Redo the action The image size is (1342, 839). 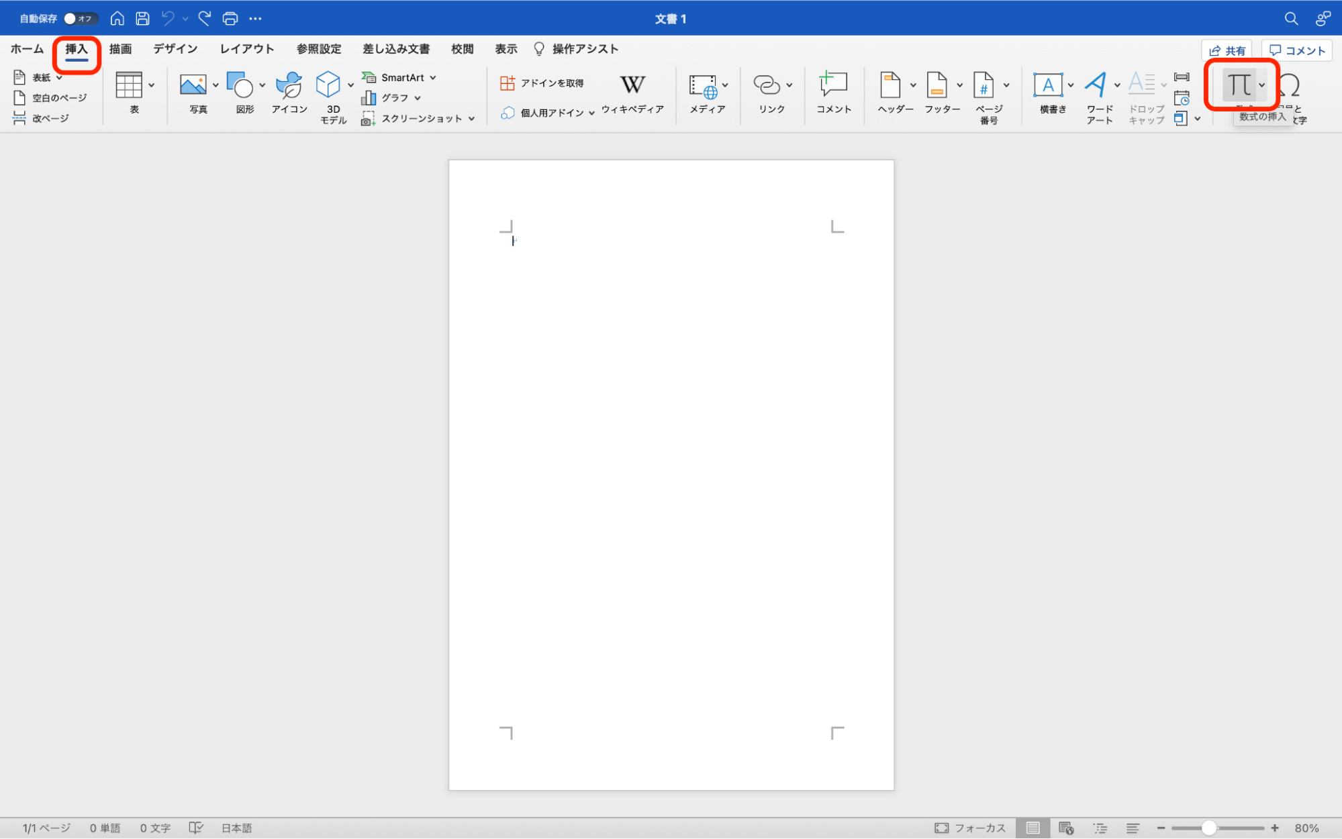pos(205,18)
